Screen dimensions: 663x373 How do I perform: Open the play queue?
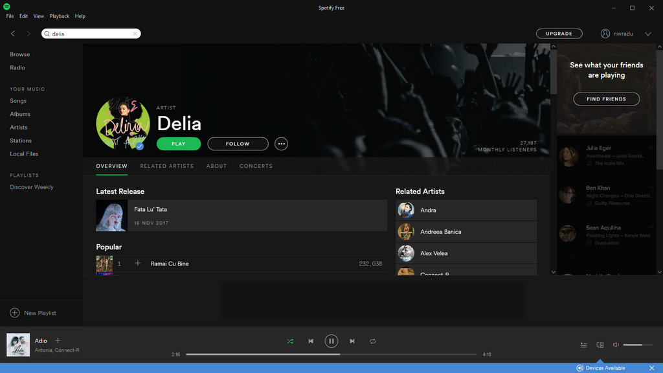click(583, 345)
